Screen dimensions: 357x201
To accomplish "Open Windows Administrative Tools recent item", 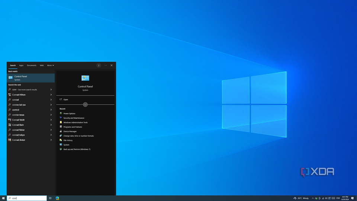I will (75, 122).
